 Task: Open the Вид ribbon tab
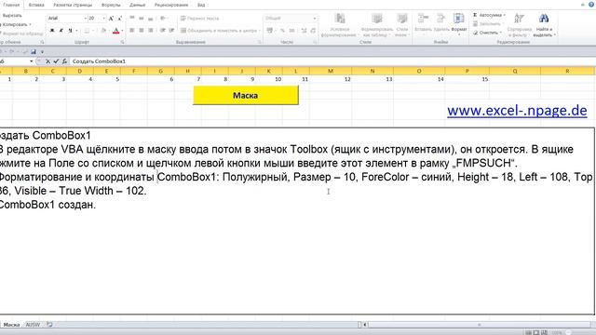(x=201, y=5)
